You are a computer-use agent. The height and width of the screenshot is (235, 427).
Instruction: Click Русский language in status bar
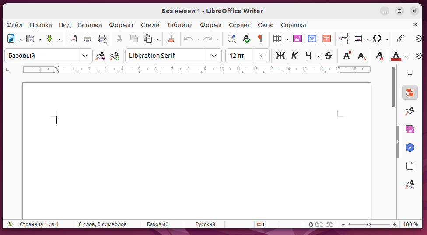(205, 224)
